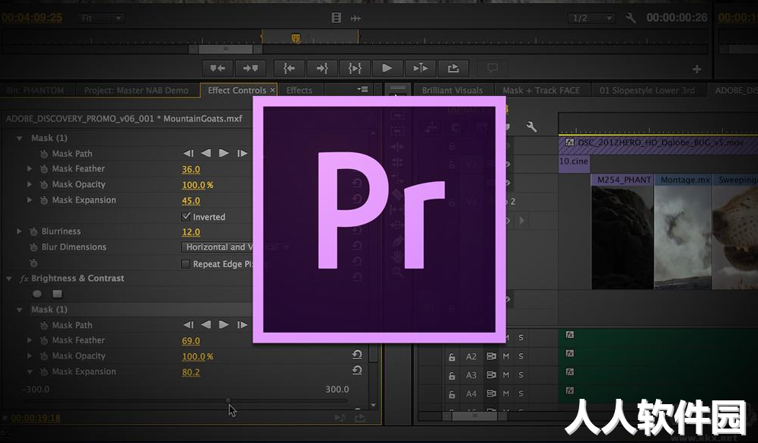Viewport: 758px width, 443px height.
Task: Click Blurriness value 12.0
Action: coord(191,232)
